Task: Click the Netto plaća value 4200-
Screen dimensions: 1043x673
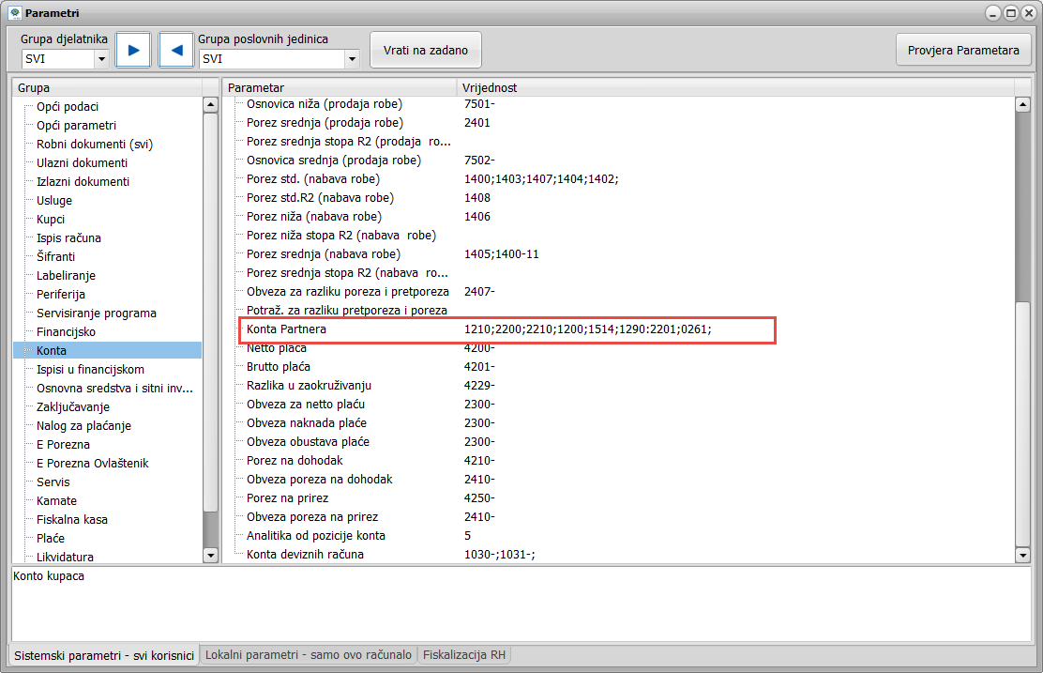Action: pos(479,348)
